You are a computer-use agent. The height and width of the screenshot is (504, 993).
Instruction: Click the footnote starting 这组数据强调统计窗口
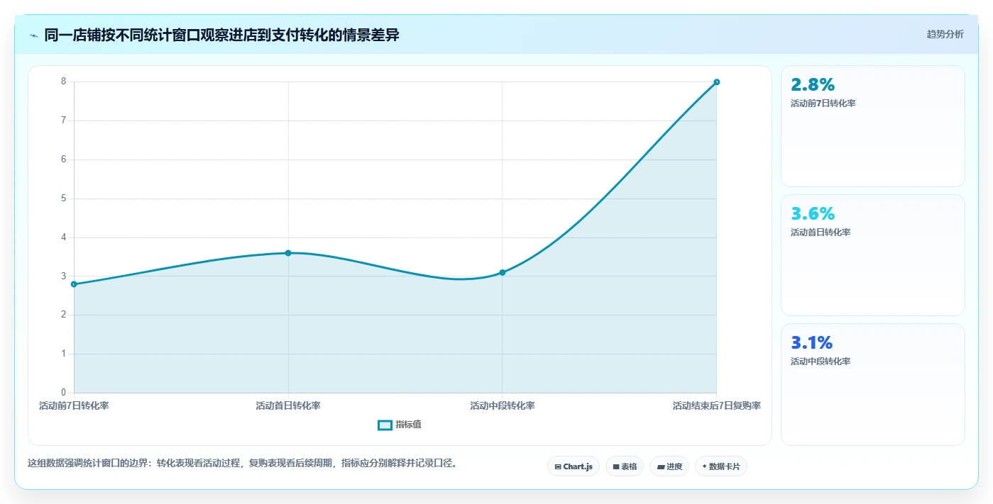coord(243,464)
